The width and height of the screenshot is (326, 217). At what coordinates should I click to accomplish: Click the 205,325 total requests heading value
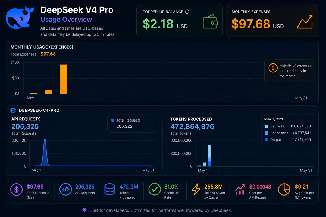coord(25,126)
